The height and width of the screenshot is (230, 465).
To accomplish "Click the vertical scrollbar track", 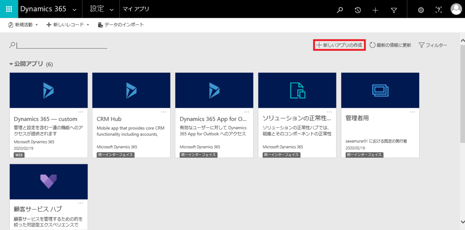I will pyautogui.click(x=462, y=131).
